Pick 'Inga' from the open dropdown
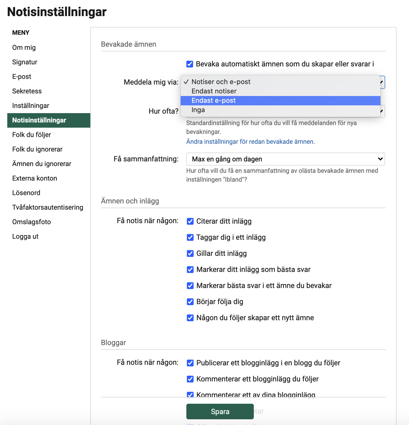 pyautogui.click(x=198, y=110)
